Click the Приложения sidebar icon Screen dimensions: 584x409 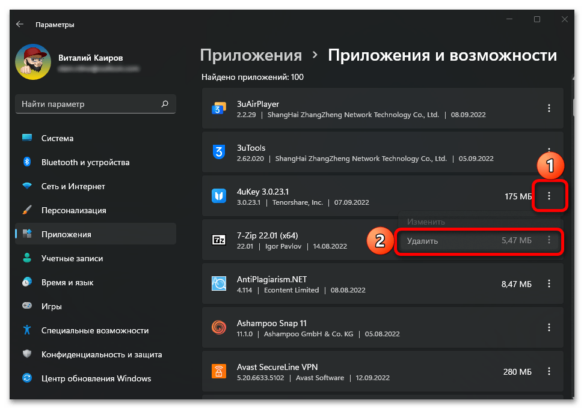27,234
